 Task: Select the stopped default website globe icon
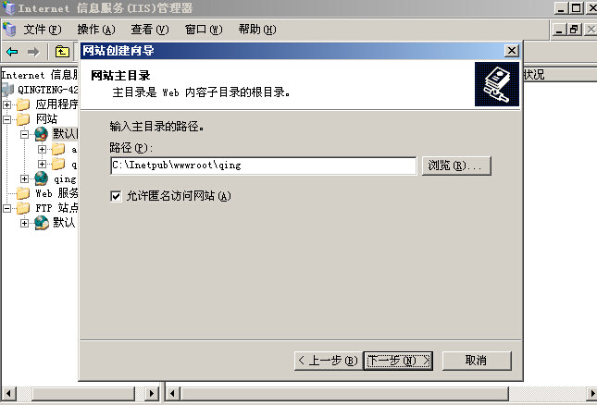click(x=41, y=134)
